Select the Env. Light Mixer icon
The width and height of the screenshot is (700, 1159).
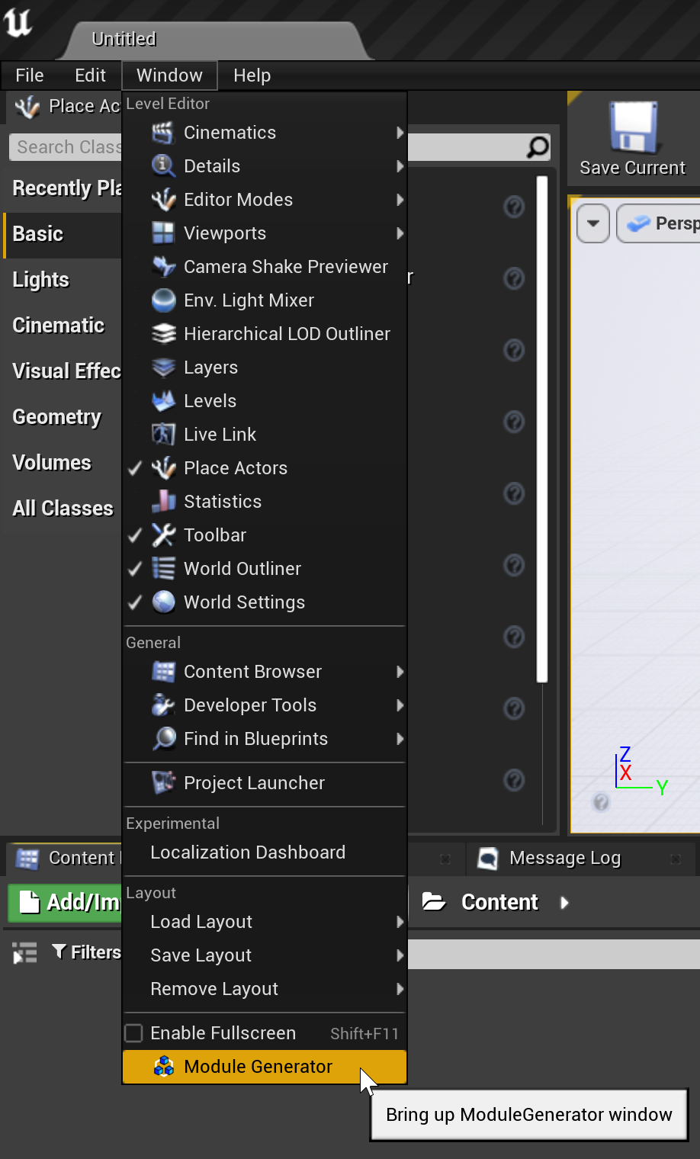(162, 300)
